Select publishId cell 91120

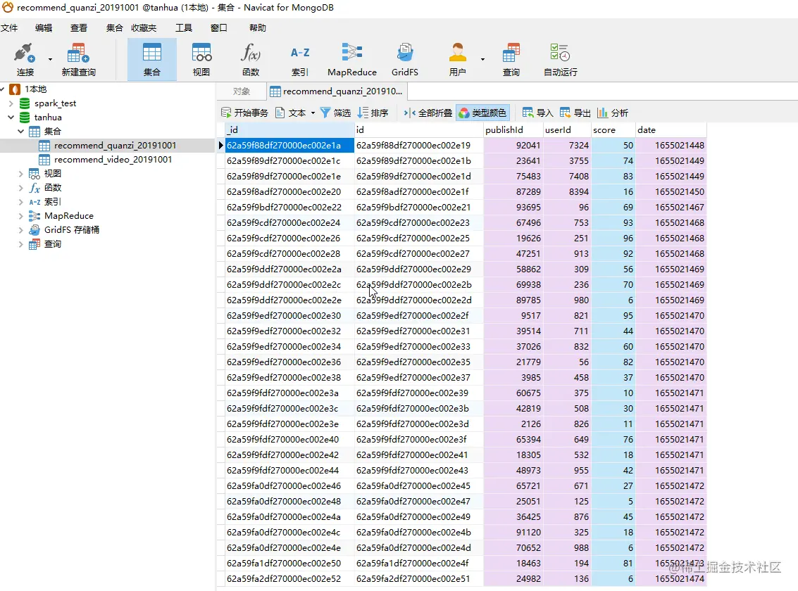513,532
